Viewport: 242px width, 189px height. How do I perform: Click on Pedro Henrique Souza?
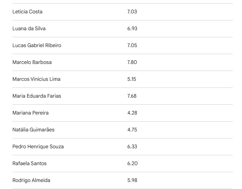tap(38, 147)
